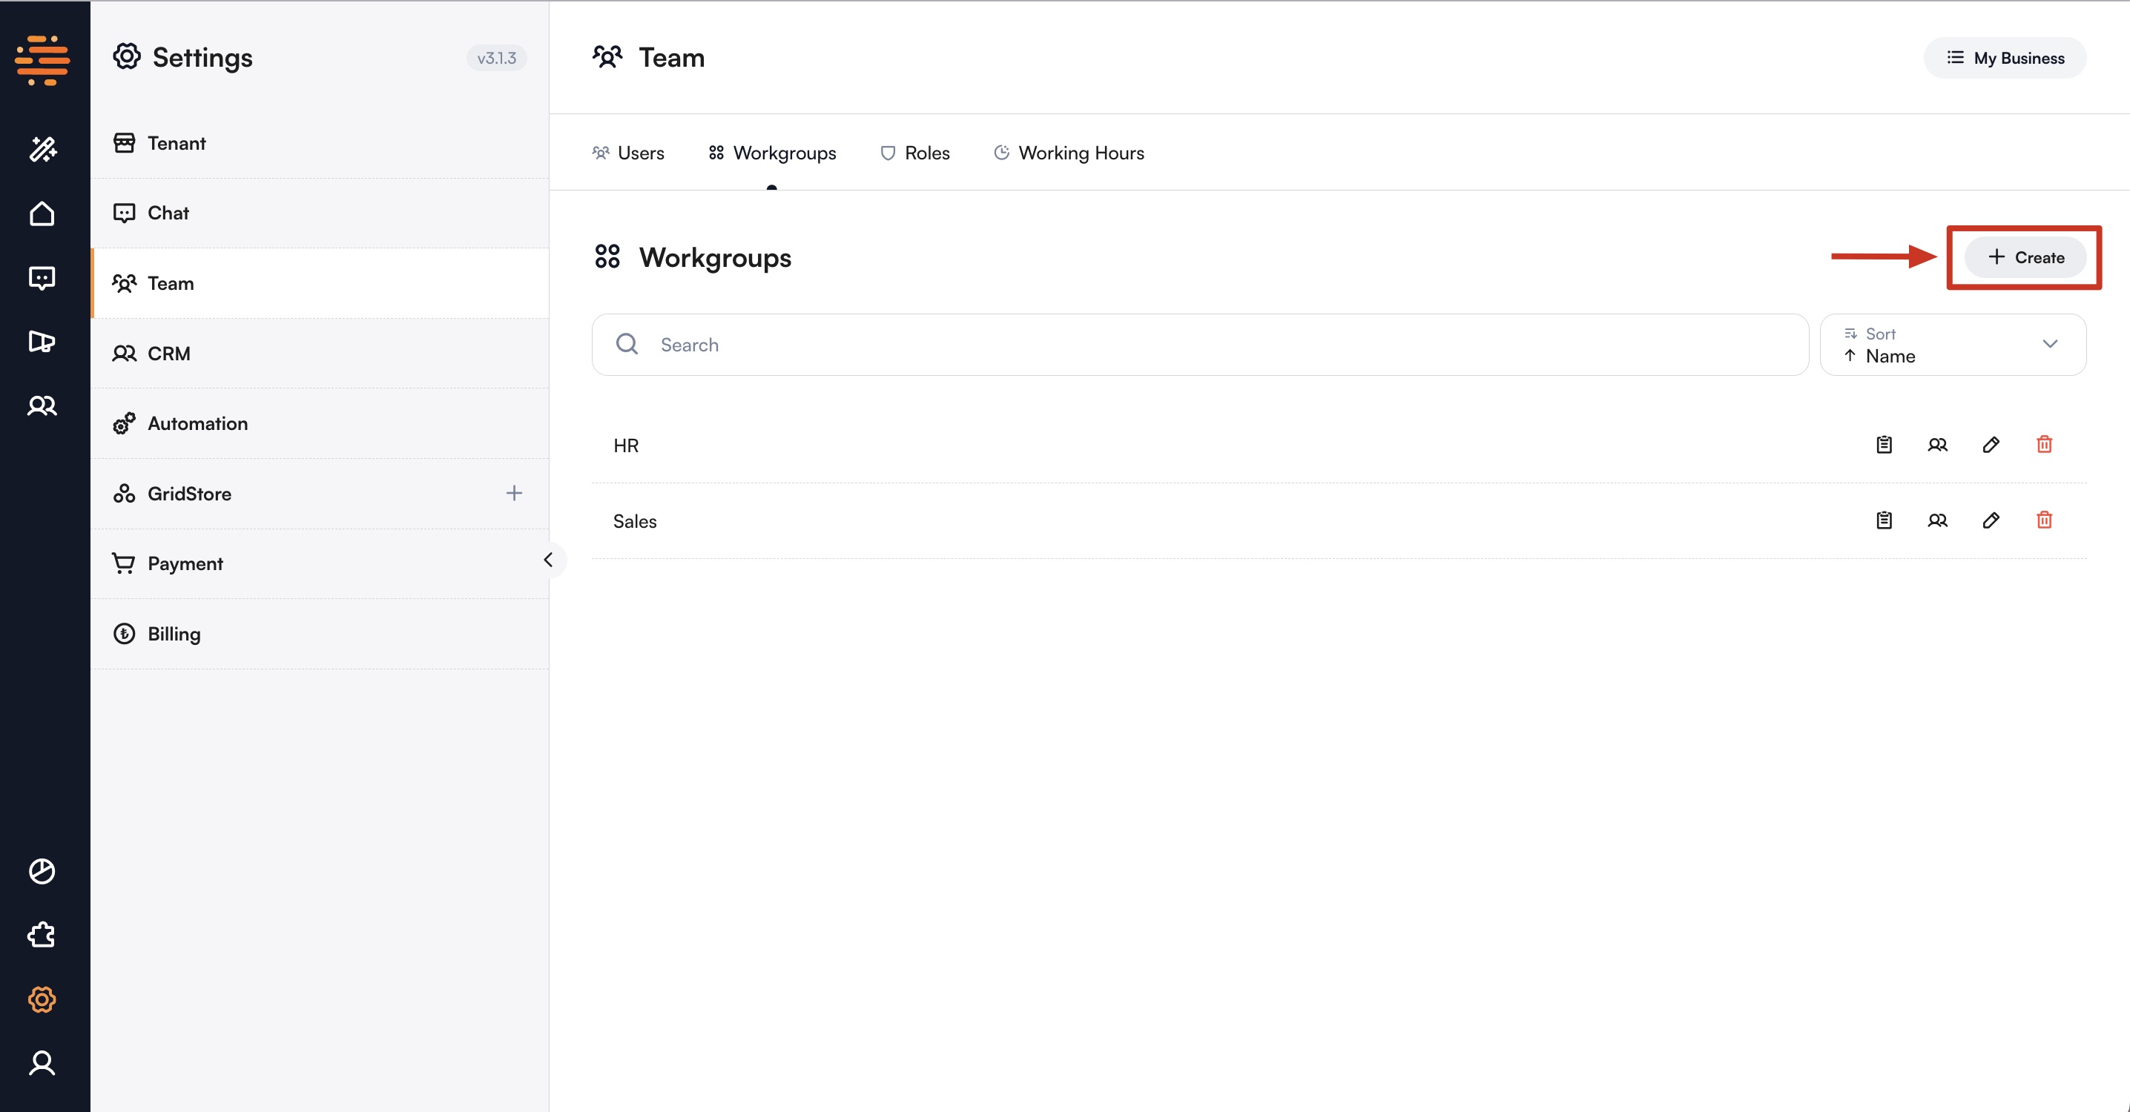The image size is (2130, 1112).
Task: Delete the HR workgroup via trash icon
Action: coord(2045,445)
